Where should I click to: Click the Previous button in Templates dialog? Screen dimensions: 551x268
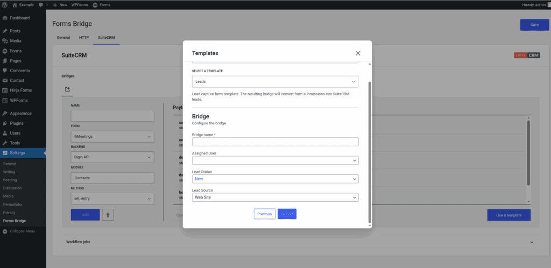tap(265, 214)
